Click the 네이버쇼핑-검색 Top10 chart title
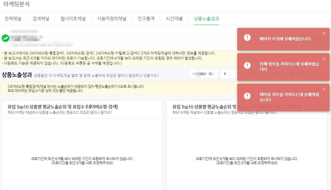 coord(63,107)
